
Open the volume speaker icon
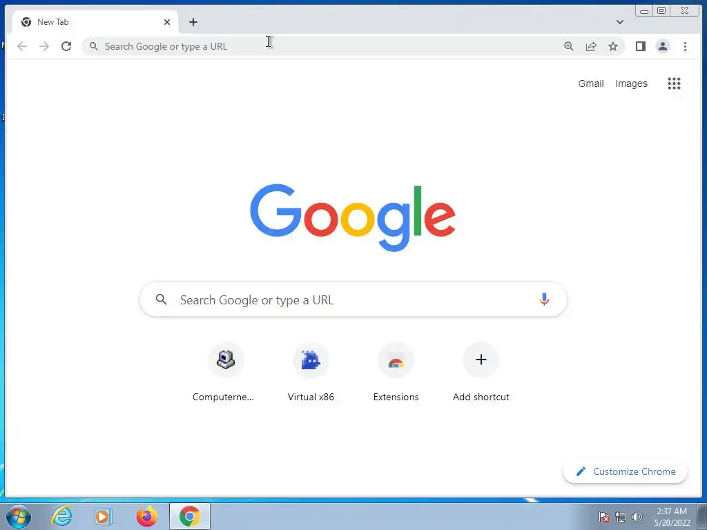coord(637,517)
